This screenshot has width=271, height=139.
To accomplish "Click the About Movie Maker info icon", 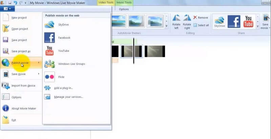I will (x=6, y=108).
